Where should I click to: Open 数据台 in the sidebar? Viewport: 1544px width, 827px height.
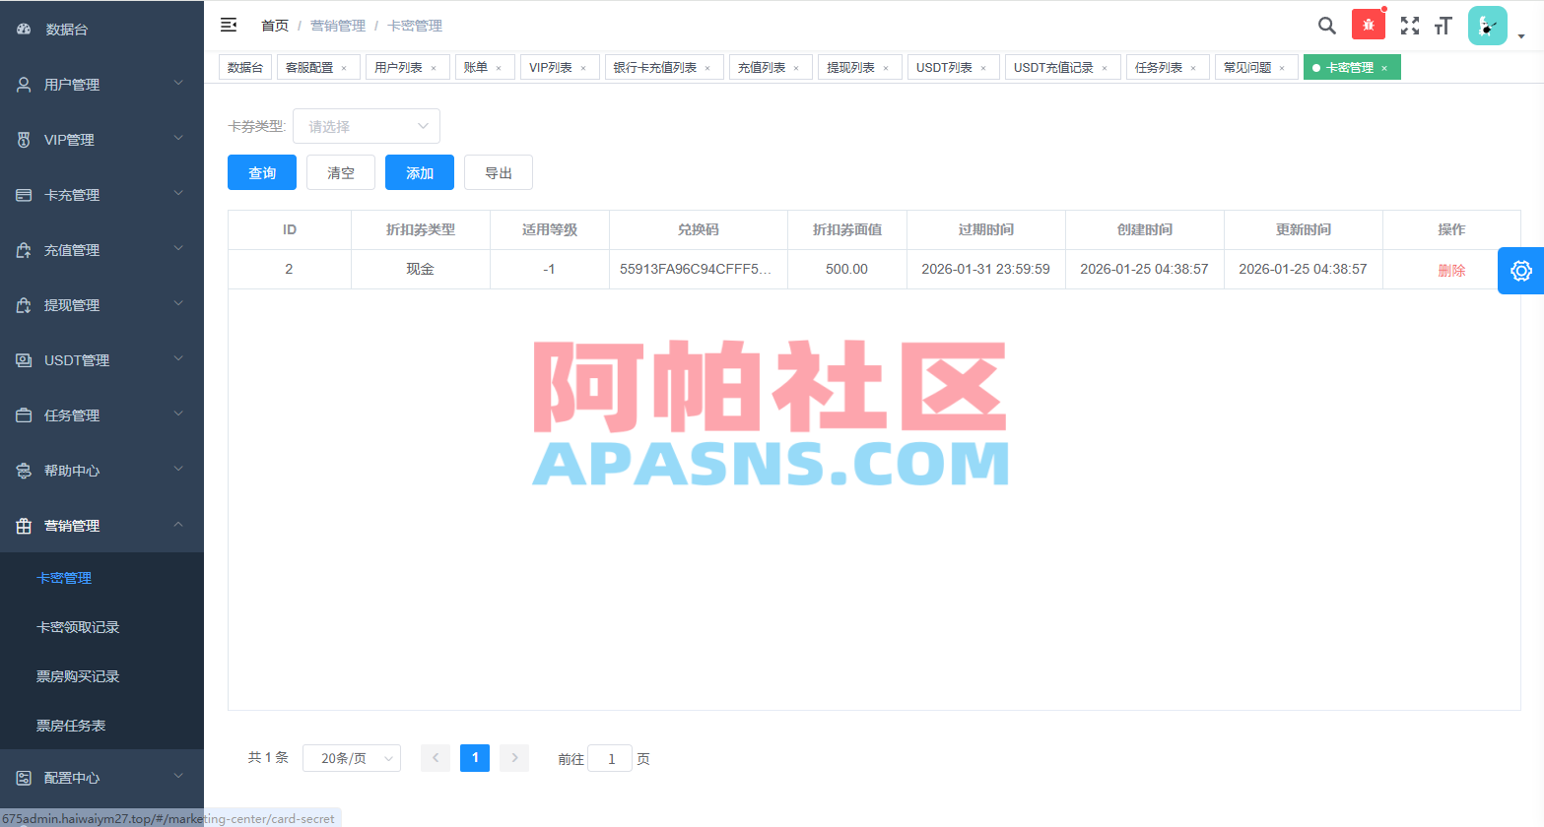tap(101, 30)
